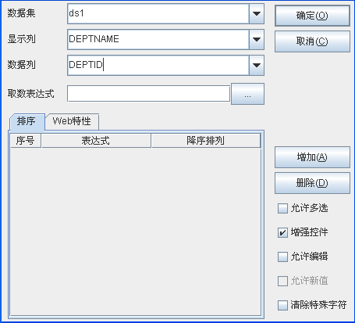Click the 确定(O) button
Screen dimensions: 355x323
click(312, 16)
